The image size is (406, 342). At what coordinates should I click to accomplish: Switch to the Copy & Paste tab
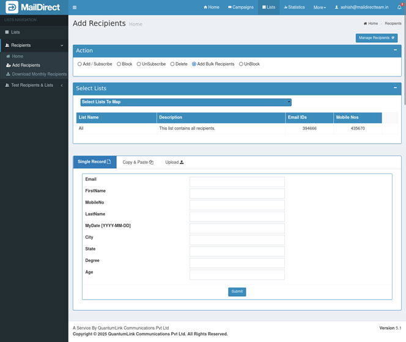(x=138, y=162)
